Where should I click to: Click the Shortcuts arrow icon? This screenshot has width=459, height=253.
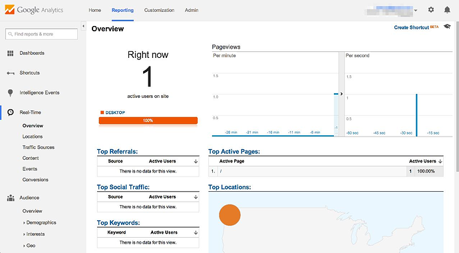pyautogui.click(x=10, y=73)
